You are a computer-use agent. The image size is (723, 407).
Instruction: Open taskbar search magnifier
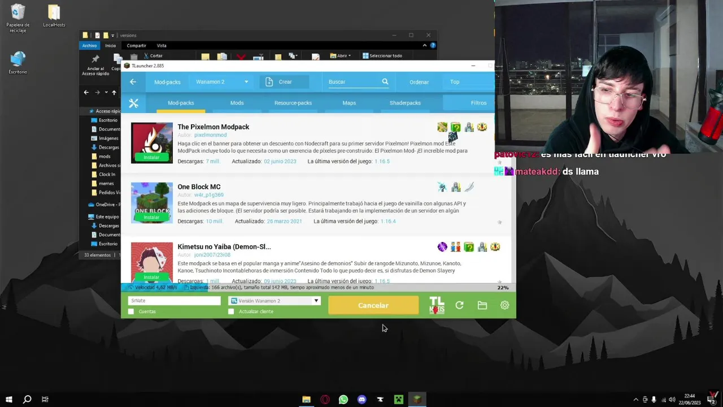[x=27, y=400]
